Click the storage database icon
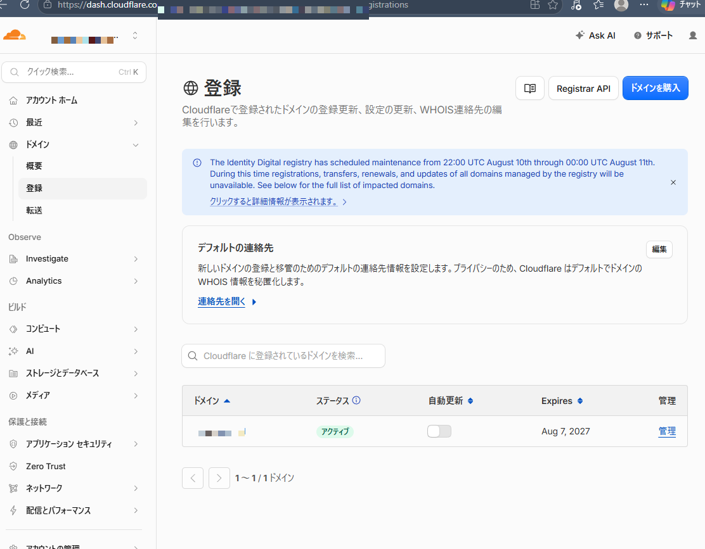 coord(13,374)
